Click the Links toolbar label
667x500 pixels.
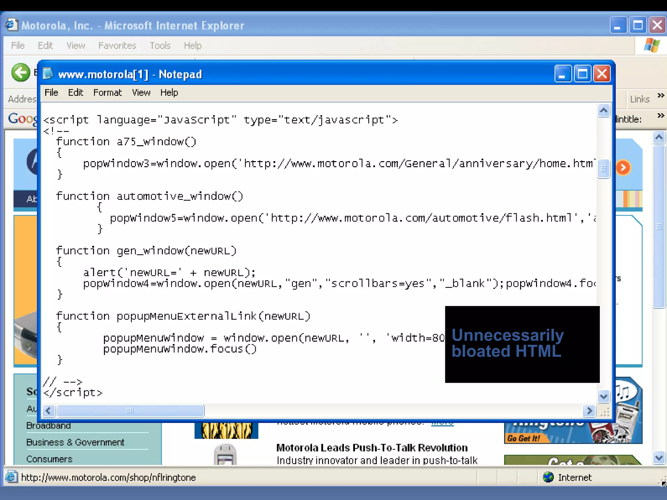(640, 99)
